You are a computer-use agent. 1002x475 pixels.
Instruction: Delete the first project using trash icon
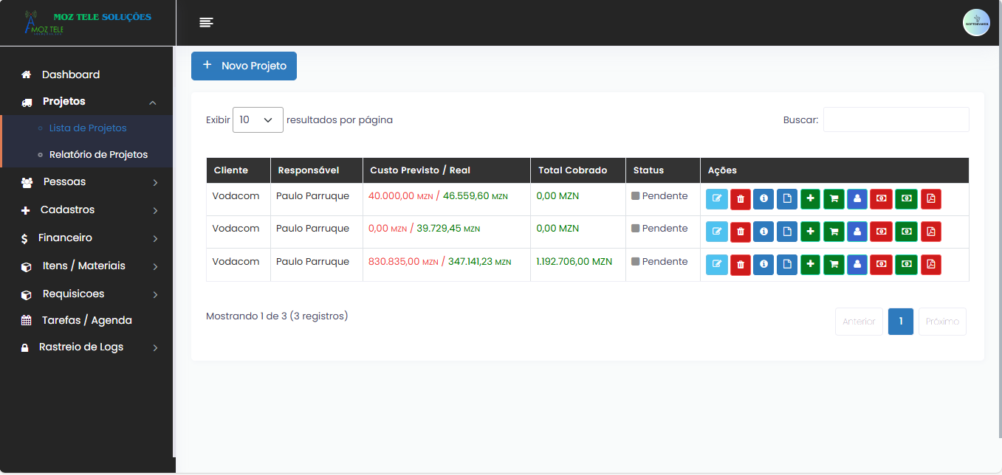pyautogui.click(x=740, y=198)
